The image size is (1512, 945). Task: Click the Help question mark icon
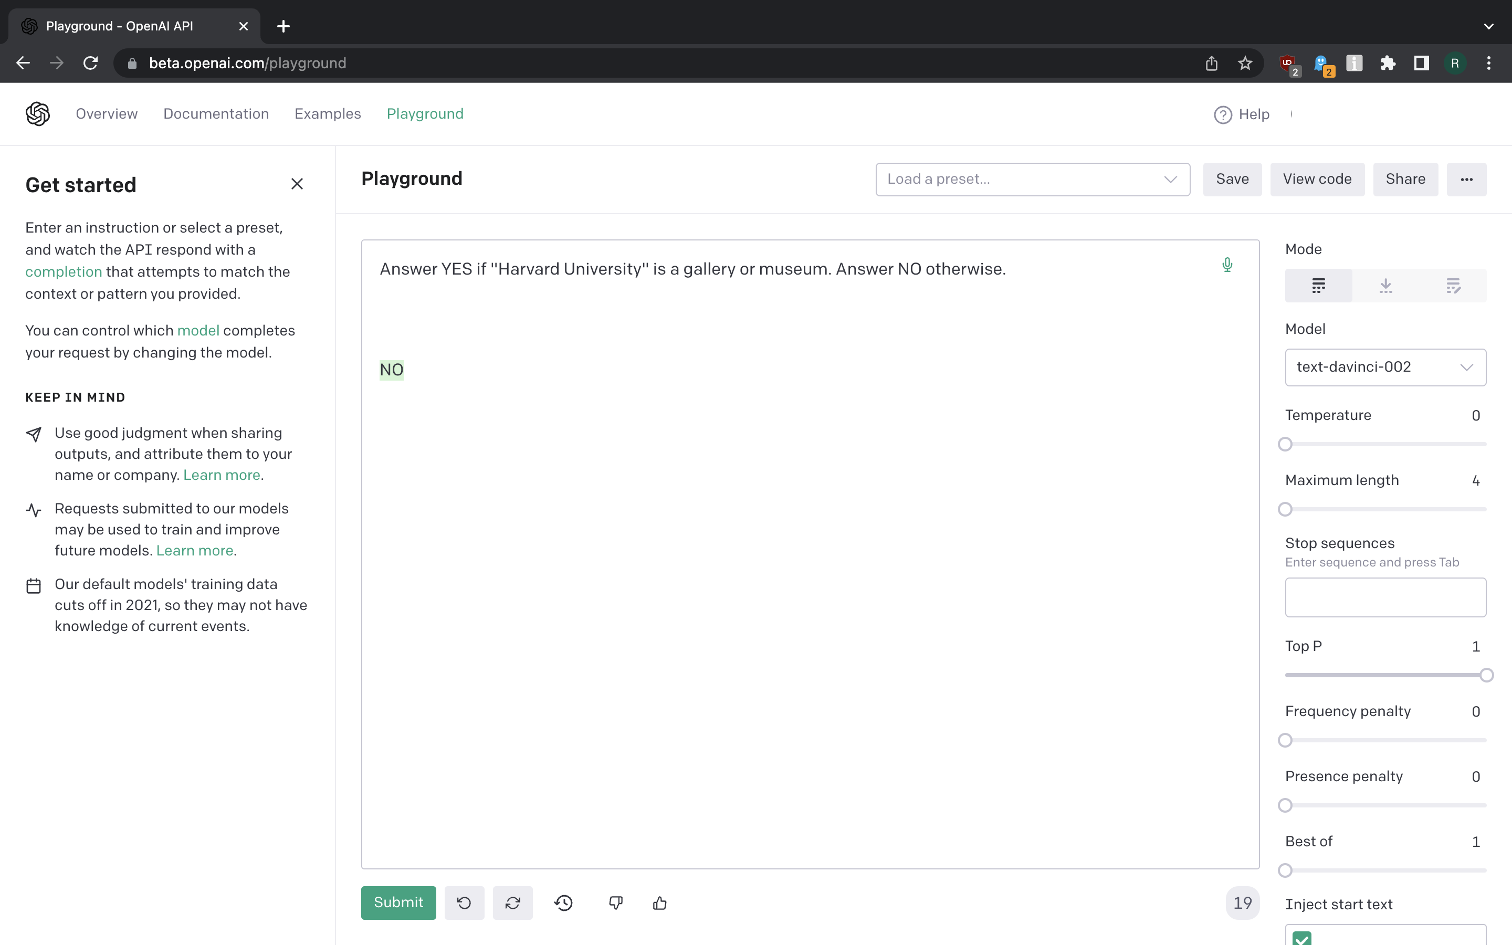pos(1223,114)
